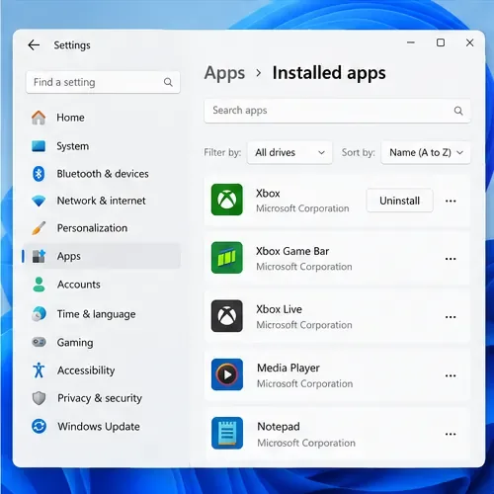
Task: Click the Accessibility figure icon
Action: pyautogui.click(x=39, y=370)
